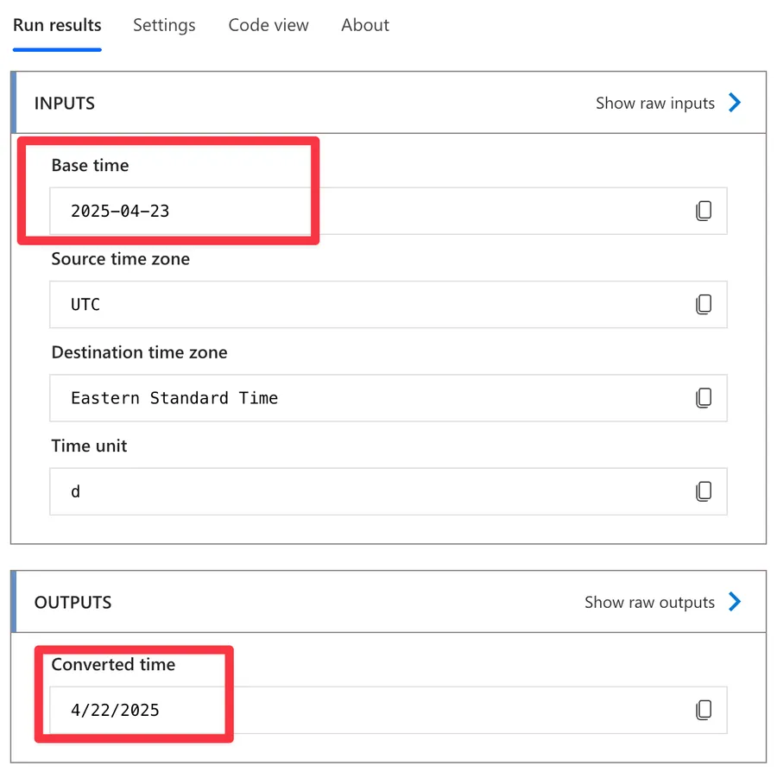777x772 pixels.
Task: Expand raw outputs using the chevron arrow
Action: [735, 602]
